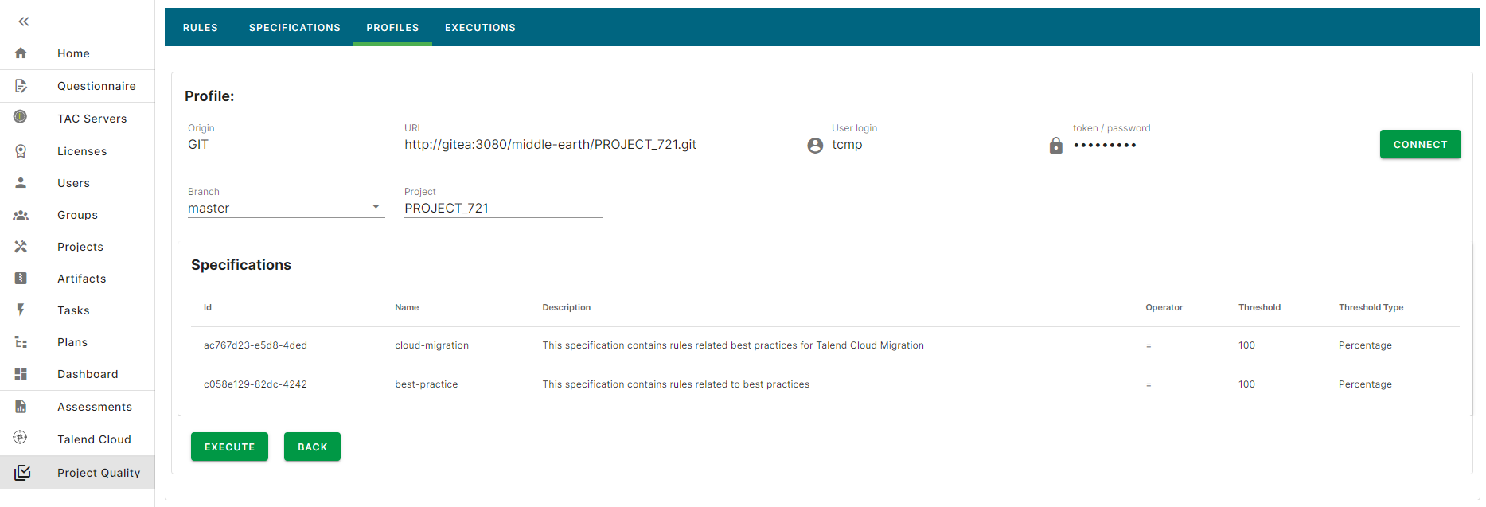The width and height of the screenshot is (1486, 507).
Task: Click the best-practice row threshold 100
Action: [x=1246, y=384]
